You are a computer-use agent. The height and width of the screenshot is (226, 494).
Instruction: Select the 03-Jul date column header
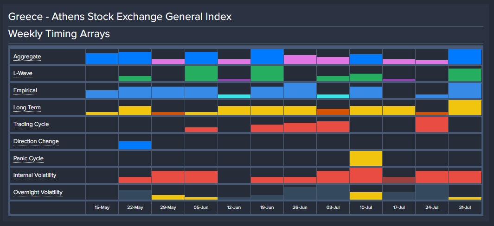point(333,208)
